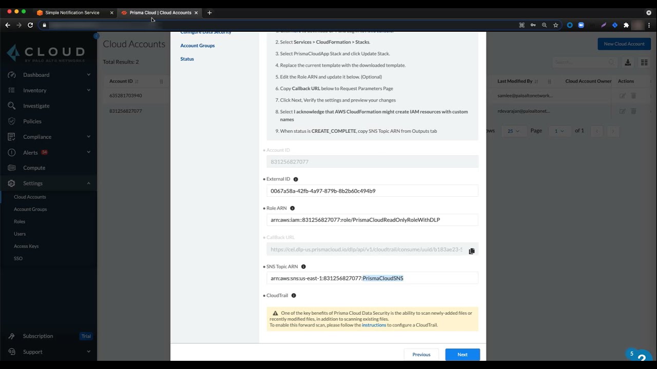
Task: Show info tooltip for SNS Topic ARN
Action: click(x=303, y=266)
